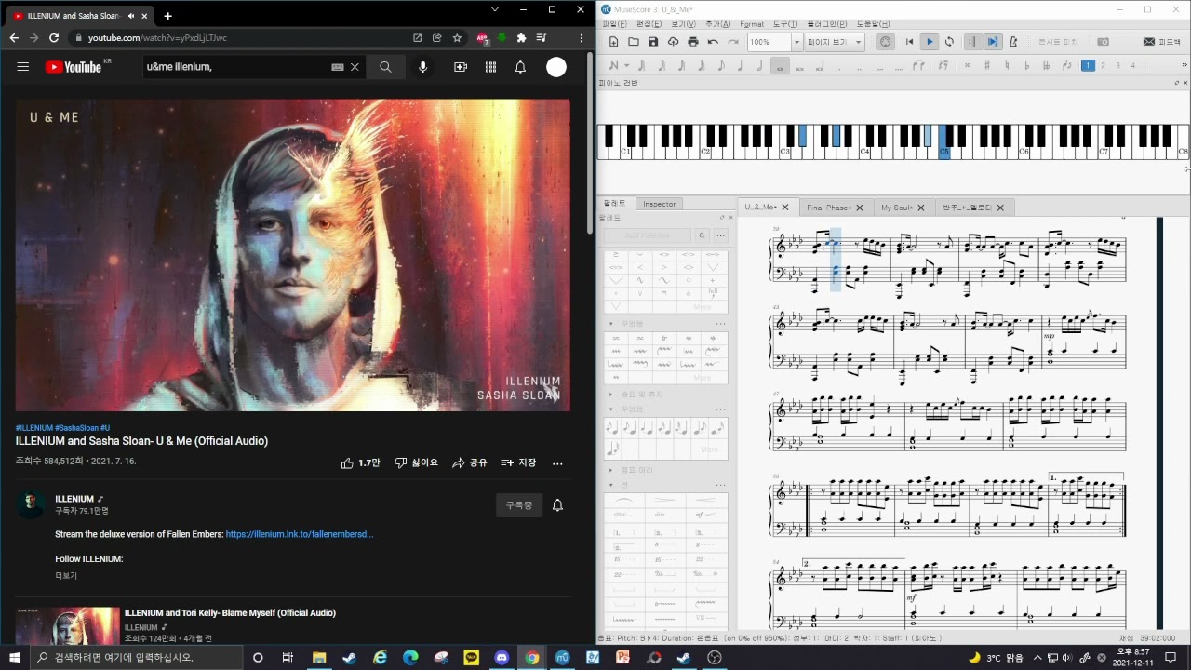Open YouTube notifications bell
Viewport: 1191px width, 670px height.
click(x=521, y=67)
